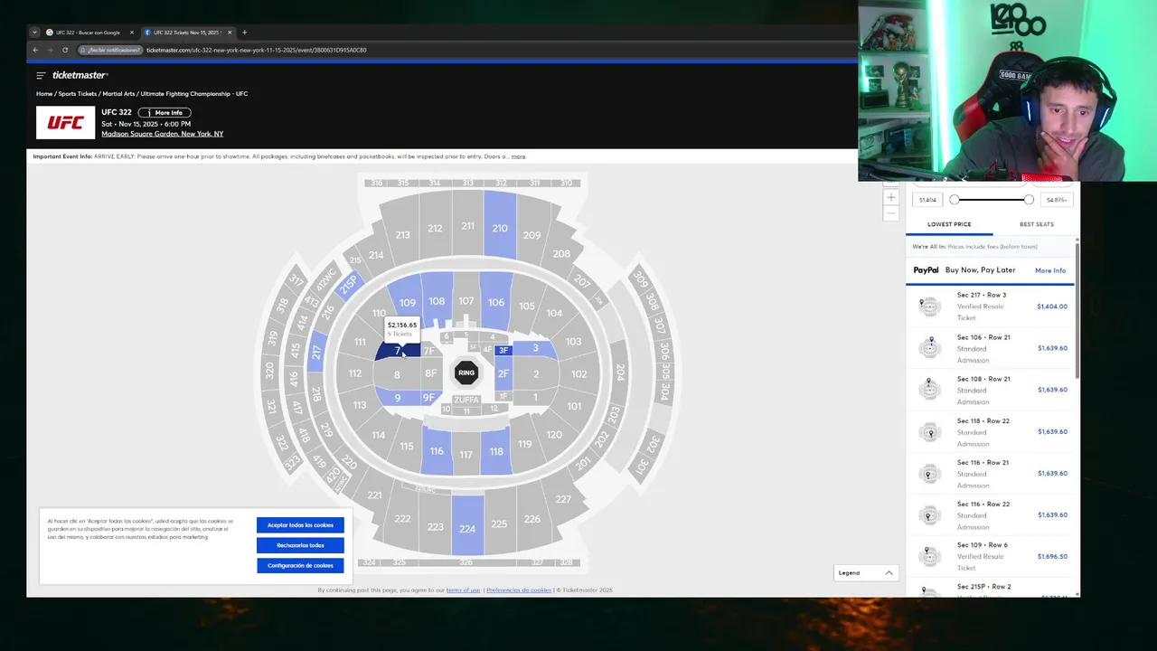The image size is (1157, 651).
Task: Select Sec 118 Row 22 listing
Action: coord(990,432)
